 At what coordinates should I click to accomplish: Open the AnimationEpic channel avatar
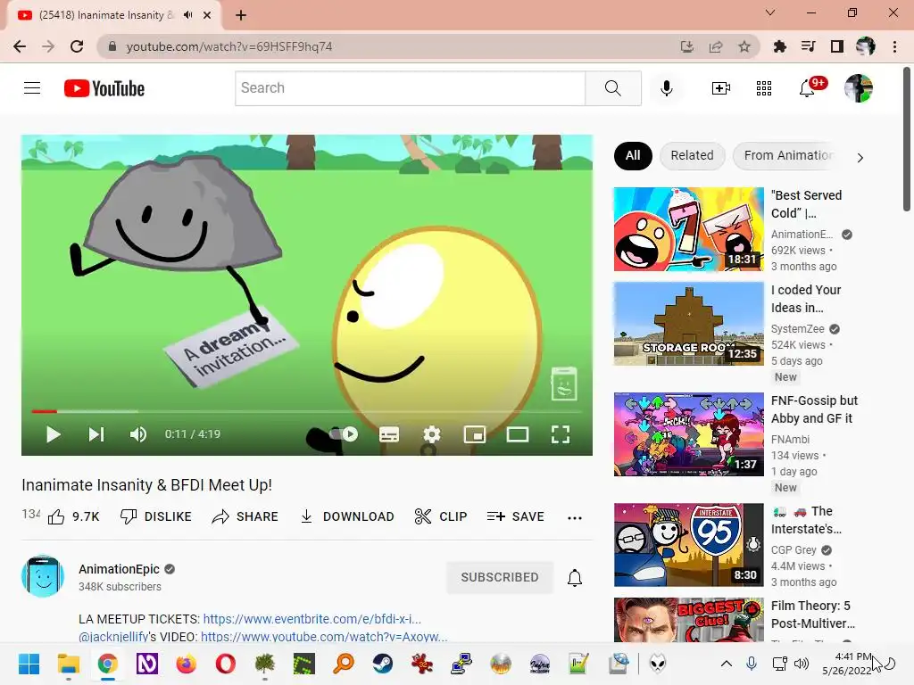click(x=43, y=576)
